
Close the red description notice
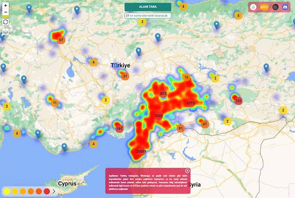pyautogui.click(x=187, y=171)
